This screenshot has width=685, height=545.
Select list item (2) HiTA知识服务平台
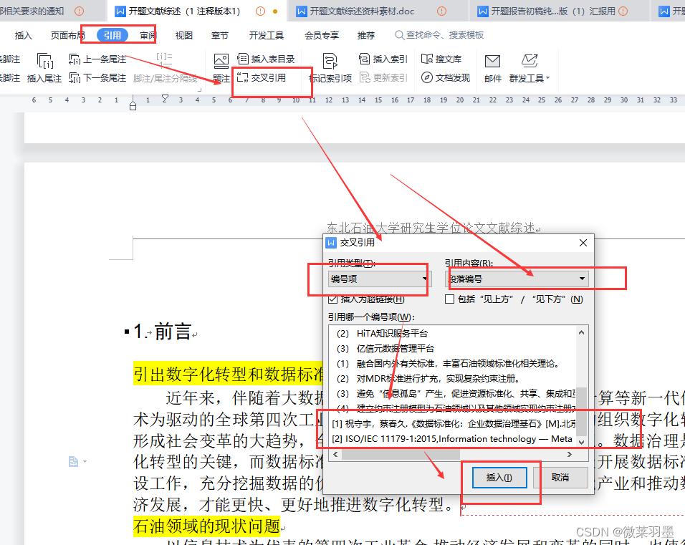coord(452,333)
